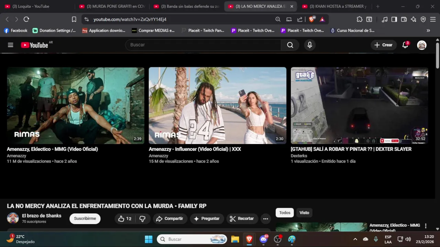View site information icon in address bar

click(86, 19)
